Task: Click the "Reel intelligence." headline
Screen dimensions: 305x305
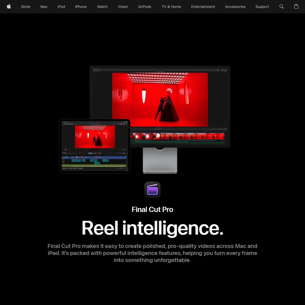Action: [152, 228]
